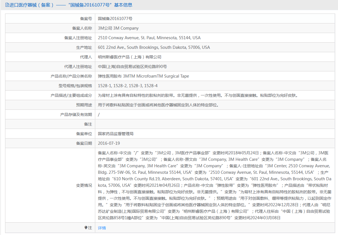Click the 预期用途 label

point(84,105)
